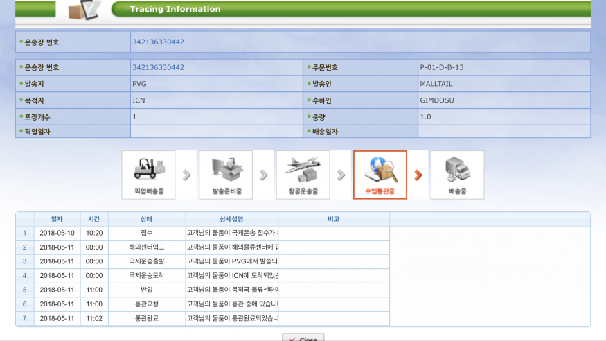This screenshot has width=606, height=341.
Task: Click the 시간 column header
Action: (93, 219)
